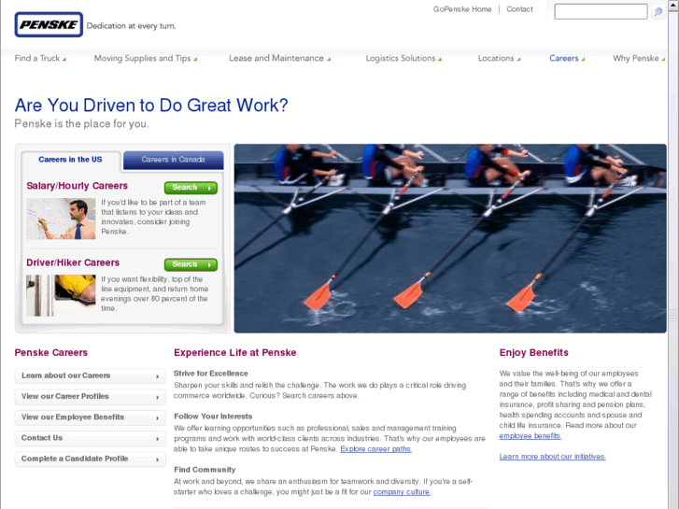Click arrow beside Locations
This screenshot has width=679, height=509.
click(518, 60)
